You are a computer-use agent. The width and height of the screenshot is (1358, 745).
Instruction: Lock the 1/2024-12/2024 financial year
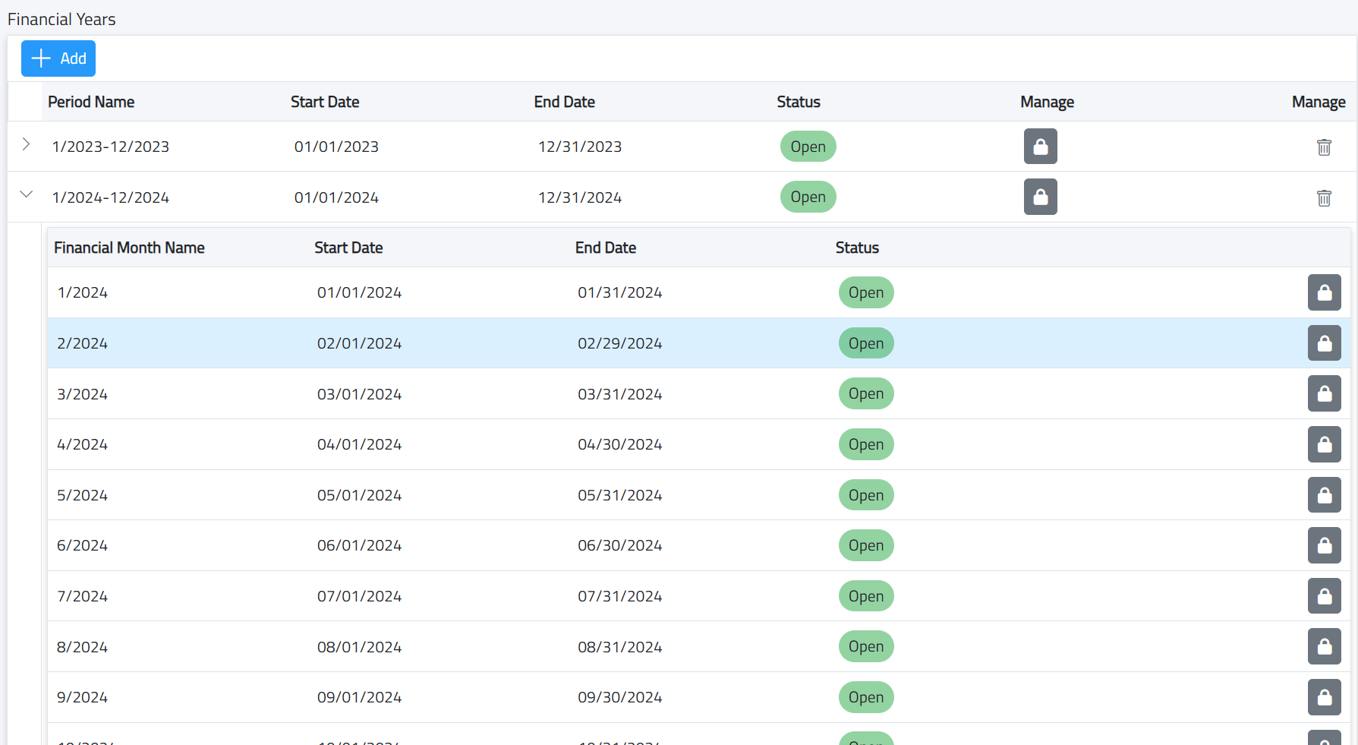(1040, 197)
